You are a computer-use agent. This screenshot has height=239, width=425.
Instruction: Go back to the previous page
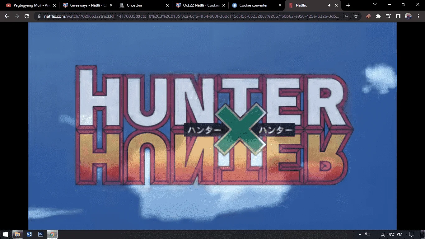click(7, 16)
